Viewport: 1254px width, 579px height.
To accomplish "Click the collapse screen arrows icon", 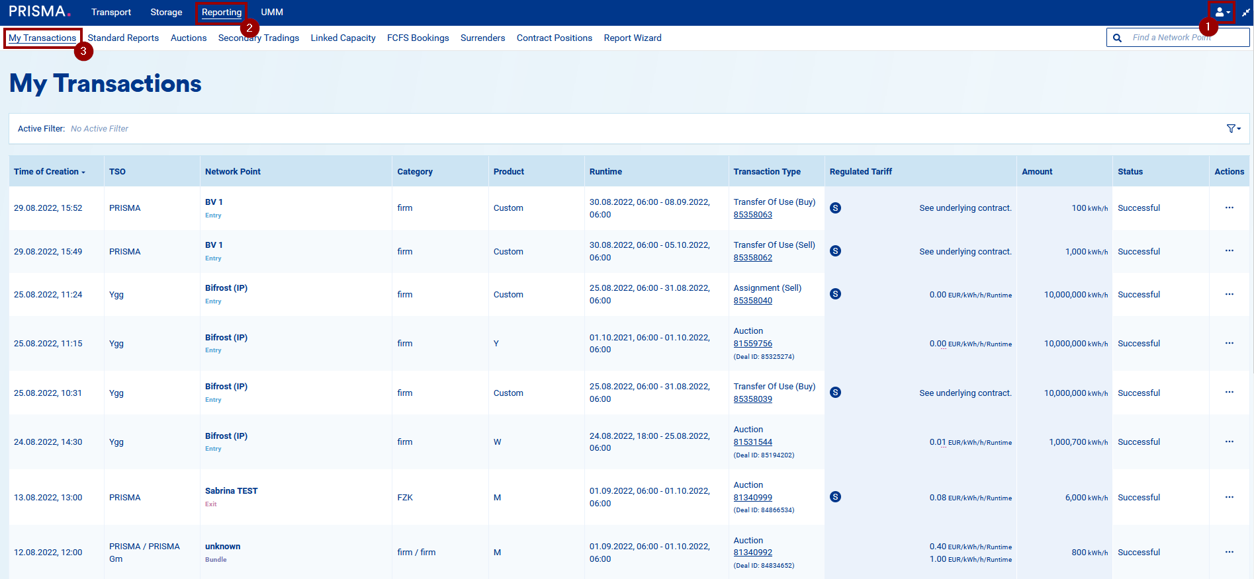I will tap(1245, 12).
